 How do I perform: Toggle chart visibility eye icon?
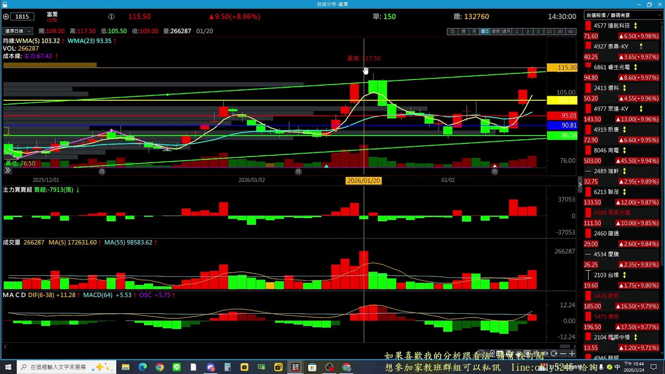pyautogui.click(x=545, y=354)
